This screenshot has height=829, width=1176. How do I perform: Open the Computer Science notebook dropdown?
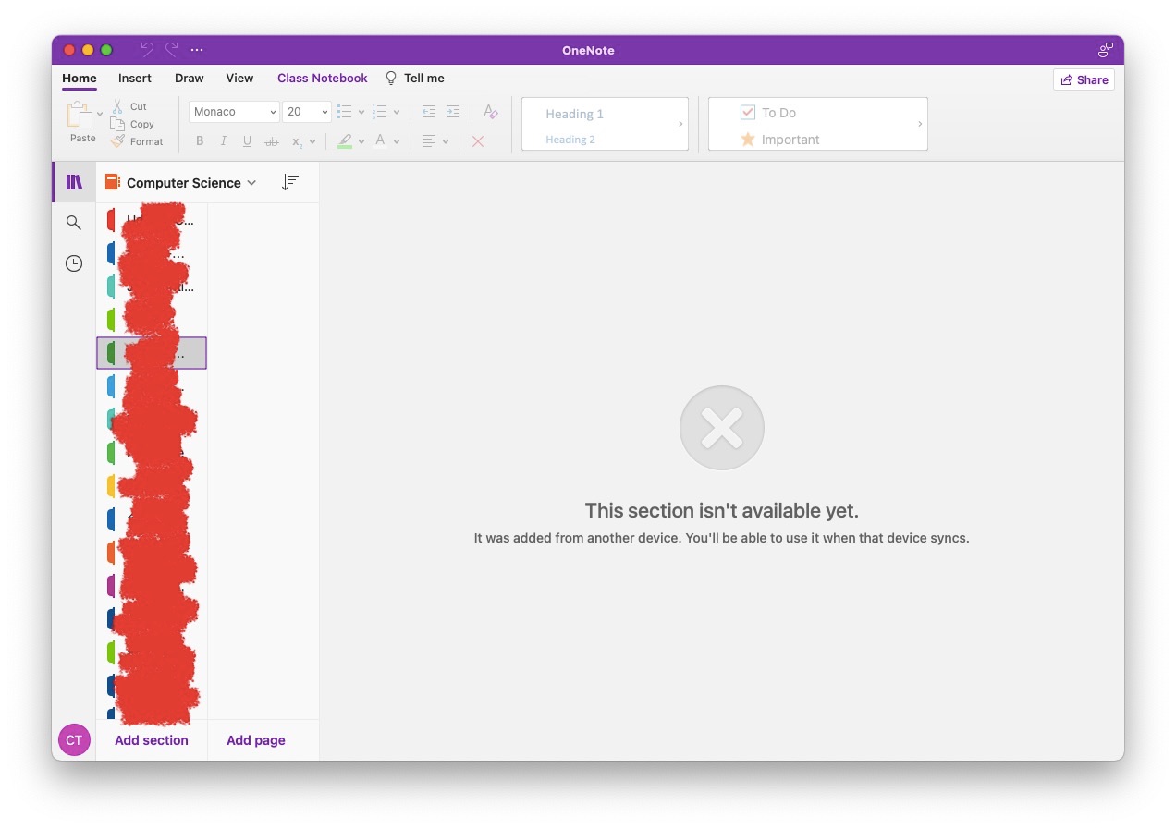(181, 183)
